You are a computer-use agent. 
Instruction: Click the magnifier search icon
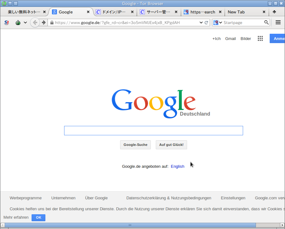266,22
